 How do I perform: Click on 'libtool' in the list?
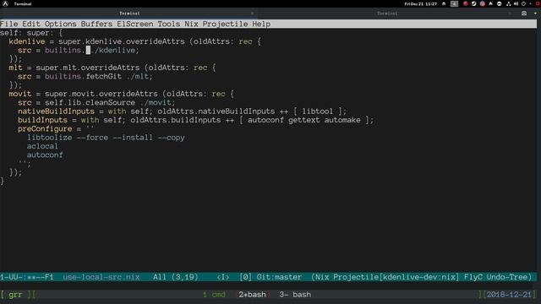click(318, 111)
